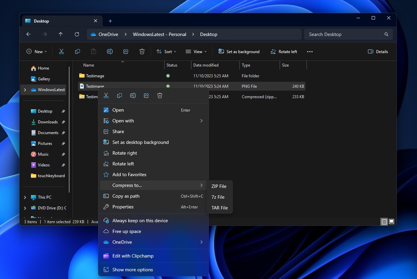Click the Cut icon in the context menu

point(106,96)
